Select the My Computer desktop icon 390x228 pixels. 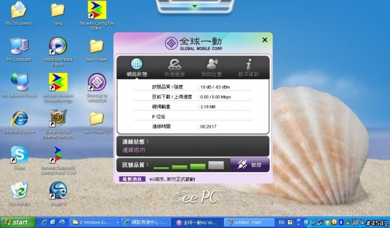point(19,50)
